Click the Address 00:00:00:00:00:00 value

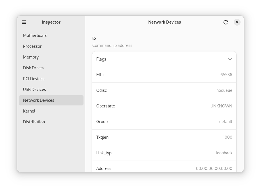[x=214, y=169]
